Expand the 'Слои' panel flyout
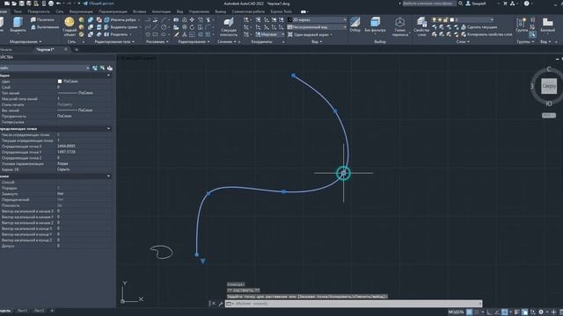This screenshot has height=316, width=563. 463,42
